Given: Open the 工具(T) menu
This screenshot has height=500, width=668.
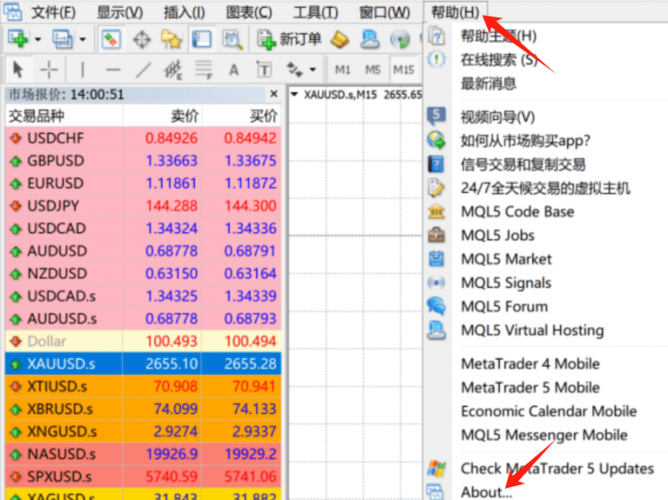Looking at the screenshot, I should 315,12.
